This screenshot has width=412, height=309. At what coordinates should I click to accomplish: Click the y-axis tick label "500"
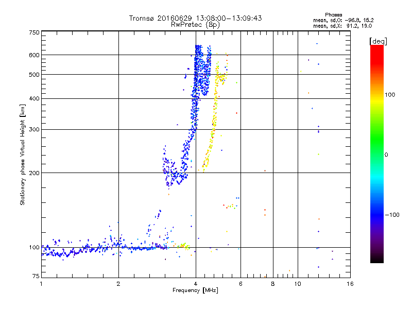pyautogui.click(x=34, y=75)
